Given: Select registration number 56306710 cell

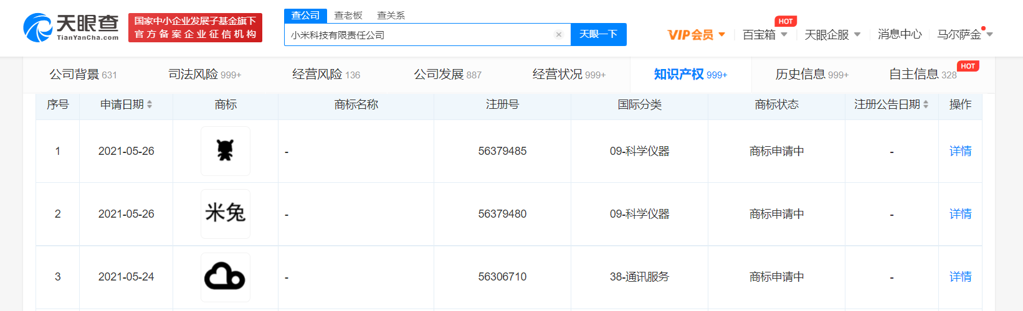Looking at the screenshot, I should 502,277.
